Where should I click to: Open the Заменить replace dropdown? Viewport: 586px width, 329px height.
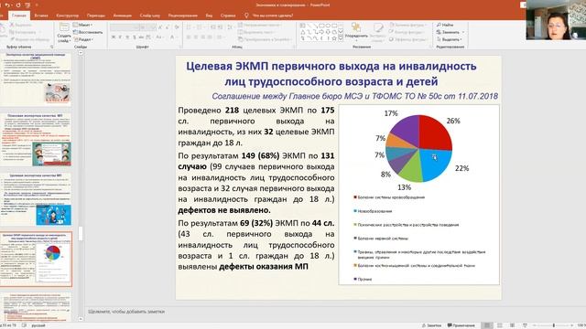[450, 32]
